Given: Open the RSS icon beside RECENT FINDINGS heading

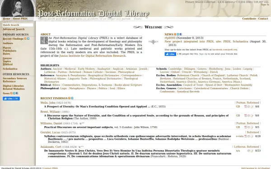Looking at the screenshot, I should [x=69, y=98].
